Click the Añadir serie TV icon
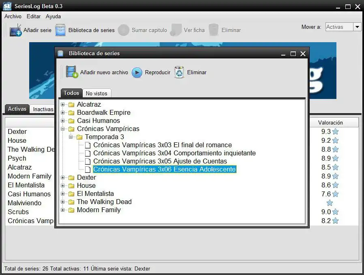This screenshot has height=275, width=364. tap(15, 30)
